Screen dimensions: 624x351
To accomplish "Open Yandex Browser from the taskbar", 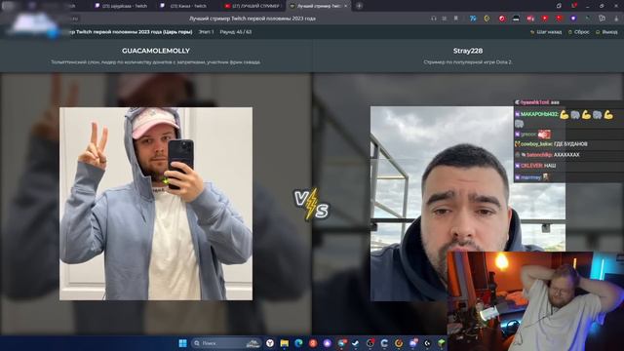I will pos(270,343).
